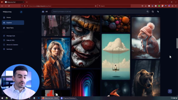Open Photoshop from the taskbar

click(x=39, y=98)
